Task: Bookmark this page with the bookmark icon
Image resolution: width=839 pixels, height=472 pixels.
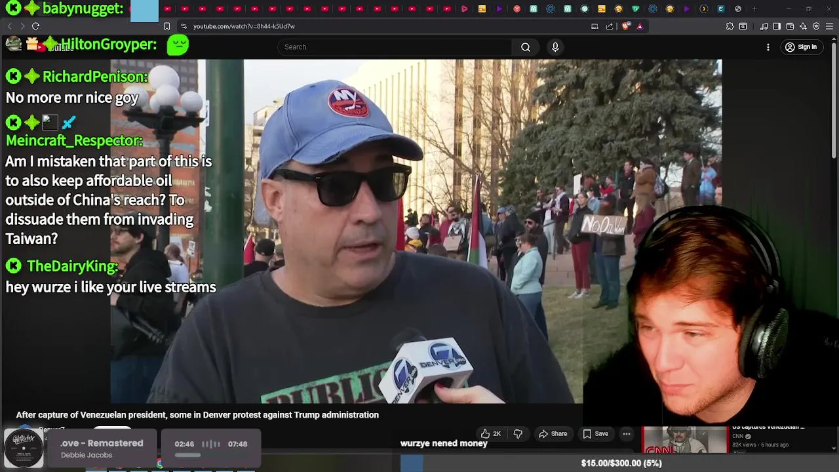Action: (166, 26)
